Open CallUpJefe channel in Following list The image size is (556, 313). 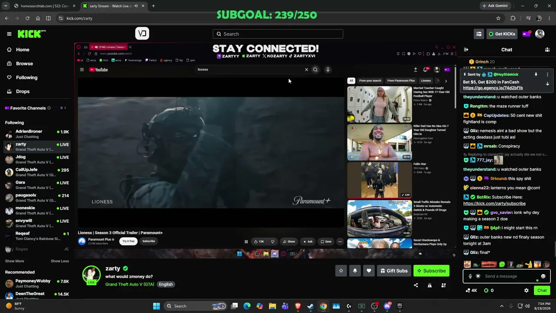(x=37, y=172)
